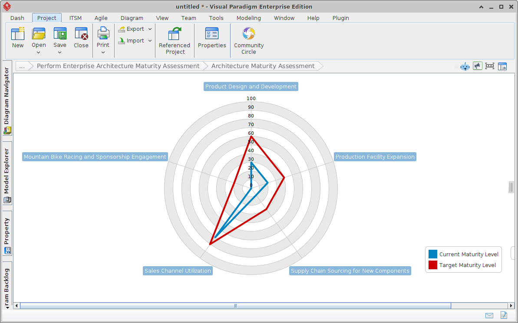Click the Save project icon
Screen dimensions: 518x323
(60, 34)
